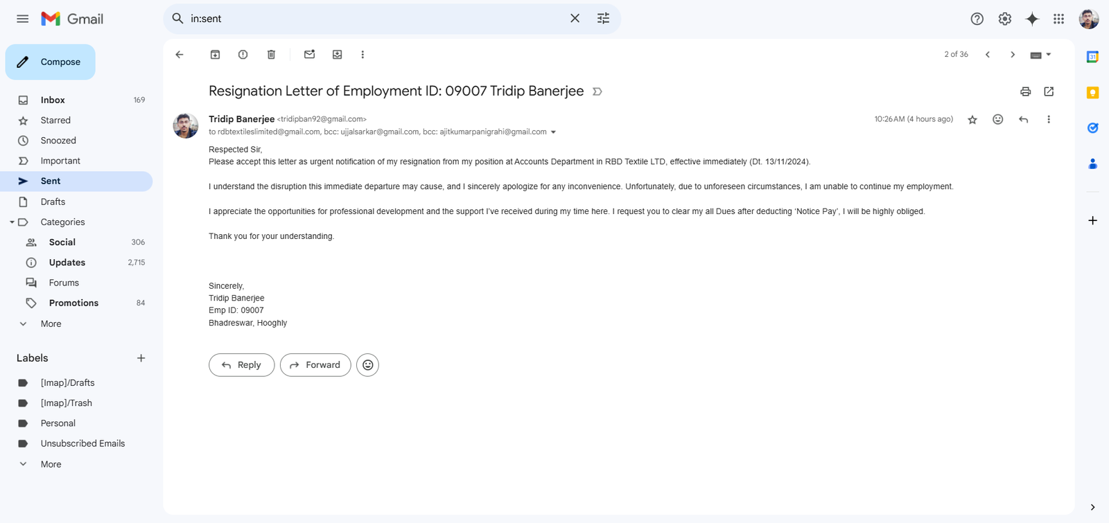
Task: Open the input tools keyboard dropdown
Action: coord(1040,55)
